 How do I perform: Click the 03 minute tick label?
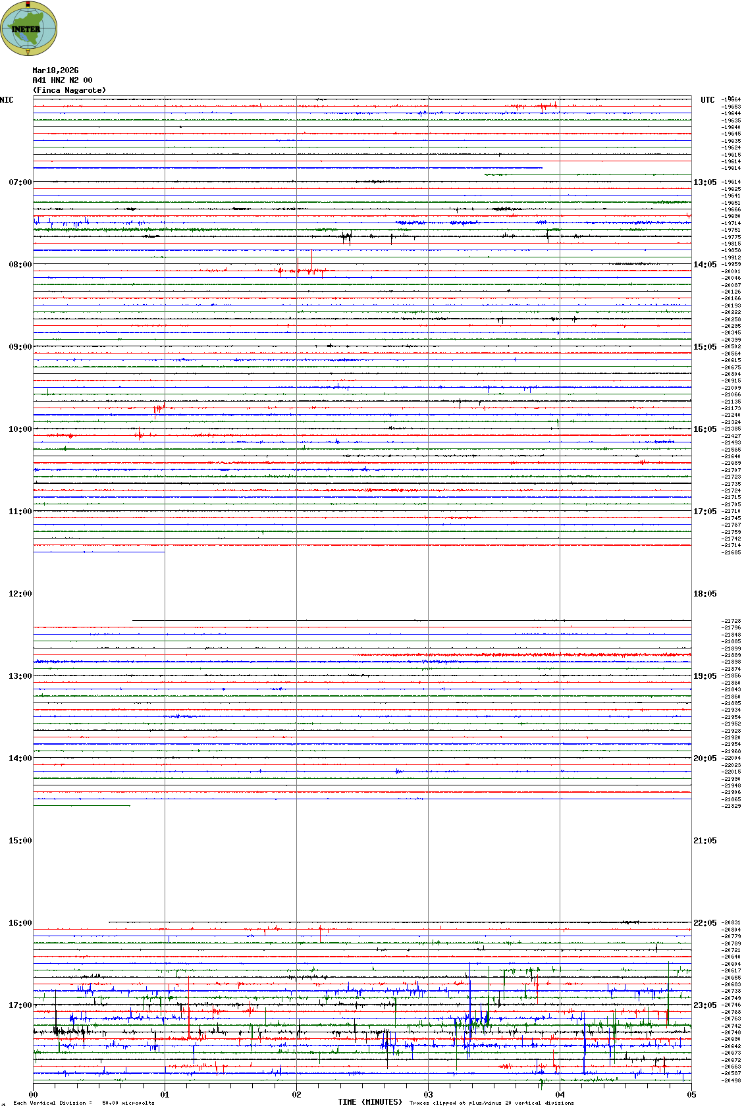[x=428, y=1095]
